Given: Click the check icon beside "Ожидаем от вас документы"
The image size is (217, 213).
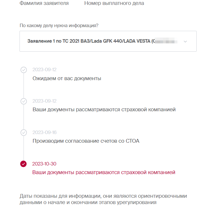Looking at the screenshot, I should pyautogui.click(x=24, y=70).
